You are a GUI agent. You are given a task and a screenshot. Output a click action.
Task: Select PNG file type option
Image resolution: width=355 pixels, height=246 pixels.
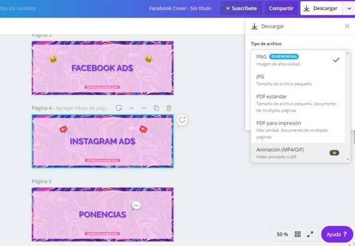[x=298, y=60]
